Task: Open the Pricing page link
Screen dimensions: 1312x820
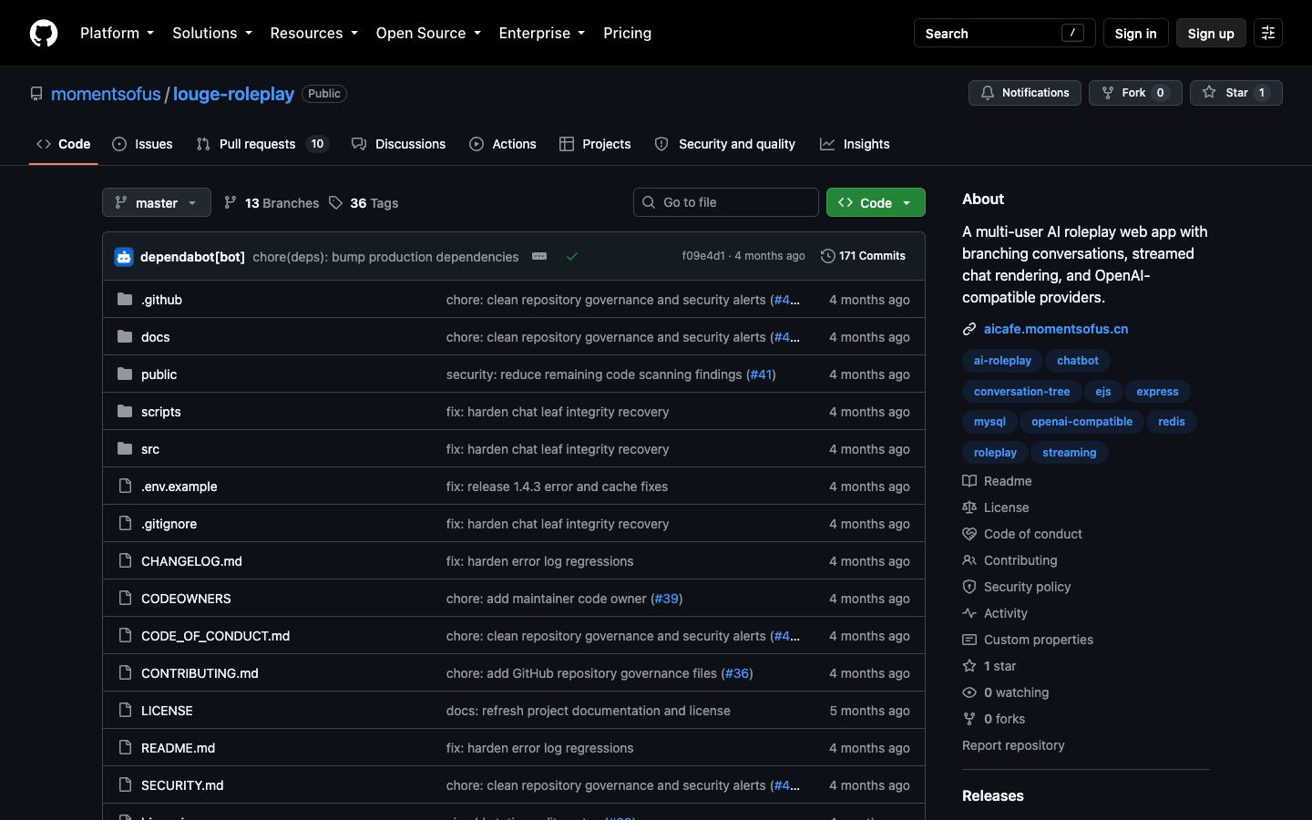Action: pos(627,33)
